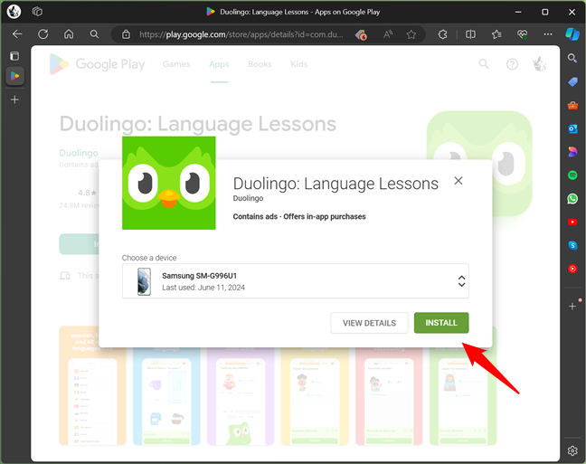586x464 pixels.
Task: Open Outlook in the sidebar
Action: [572, 128]
